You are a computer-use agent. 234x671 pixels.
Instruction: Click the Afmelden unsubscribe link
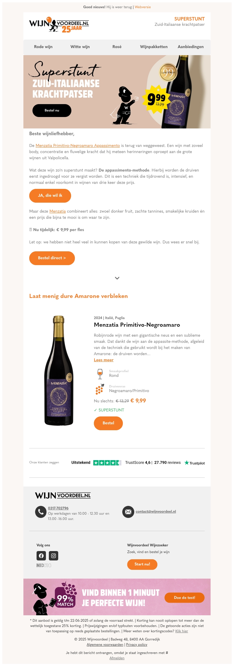(x=117, y=658)
